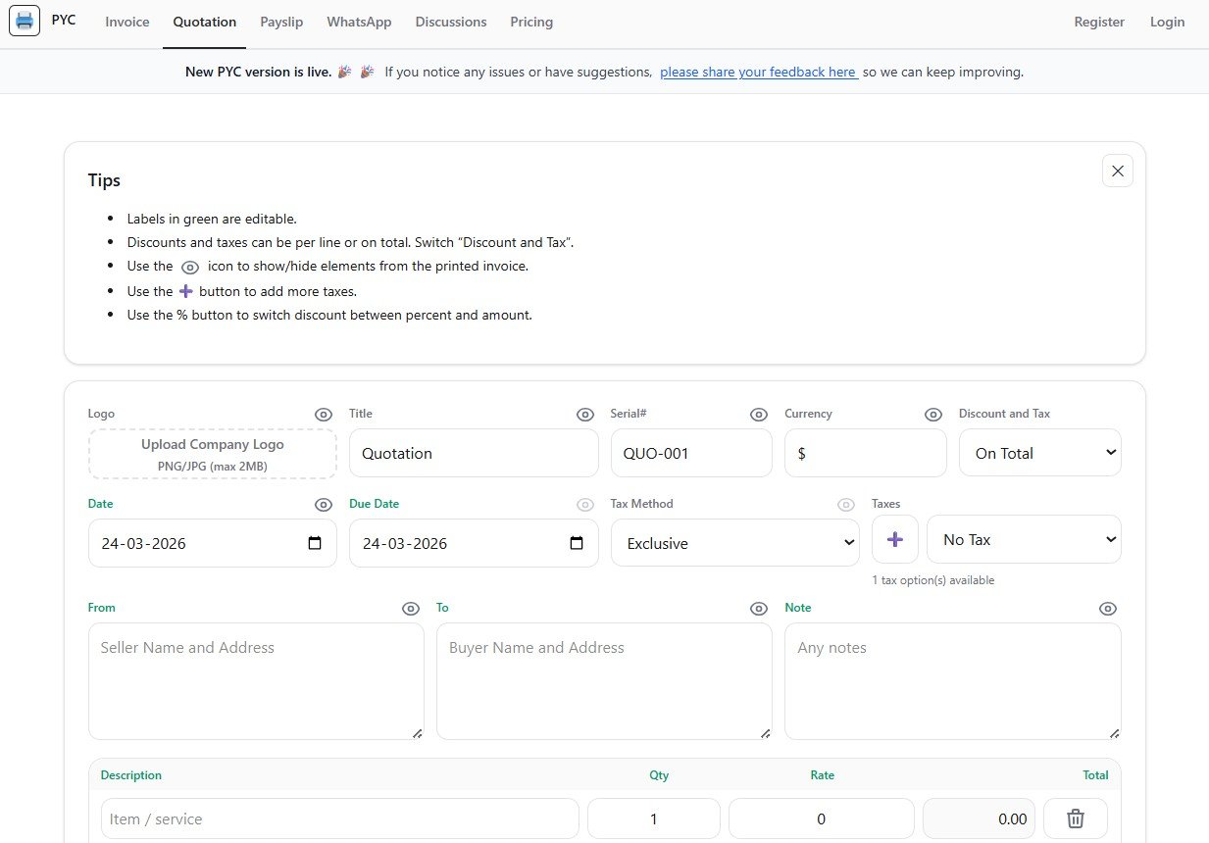Viewport: 1209px width, 843px height.
Task: Go to the Invoice tab
Action: pyautogui.click(x=127, y=22)
